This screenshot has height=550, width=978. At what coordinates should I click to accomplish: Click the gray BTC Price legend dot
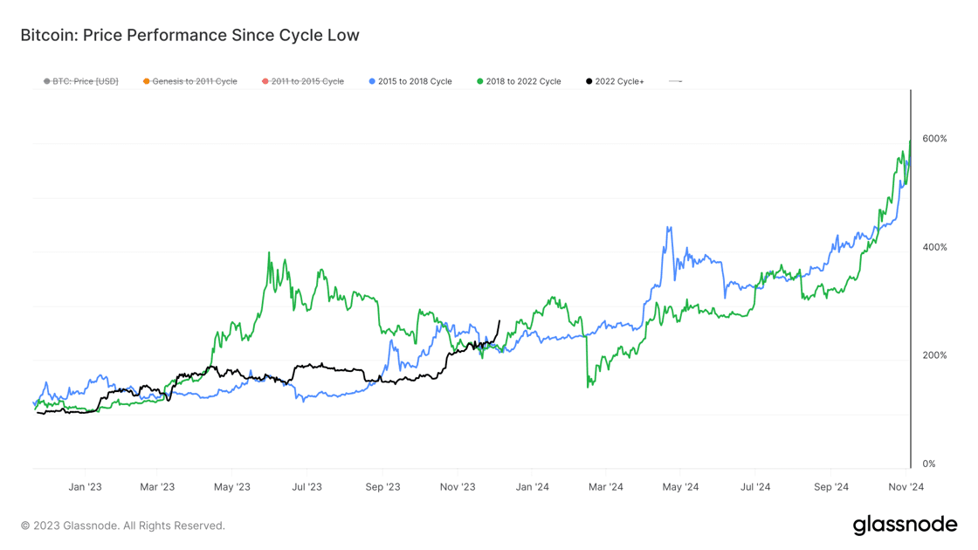tap(47, 81)
